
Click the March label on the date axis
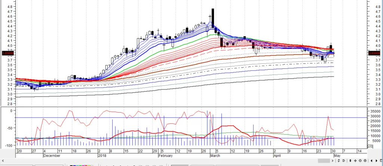(215, 156)
